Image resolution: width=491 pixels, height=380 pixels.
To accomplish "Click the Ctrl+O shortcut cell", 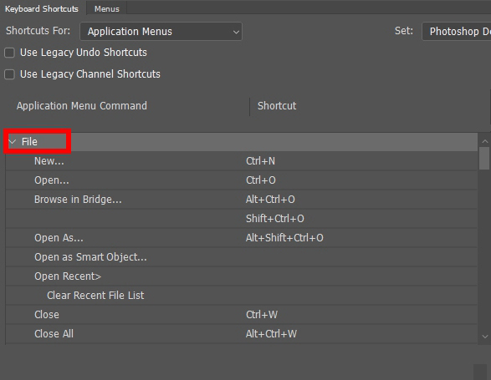I will tap(261, 180).
